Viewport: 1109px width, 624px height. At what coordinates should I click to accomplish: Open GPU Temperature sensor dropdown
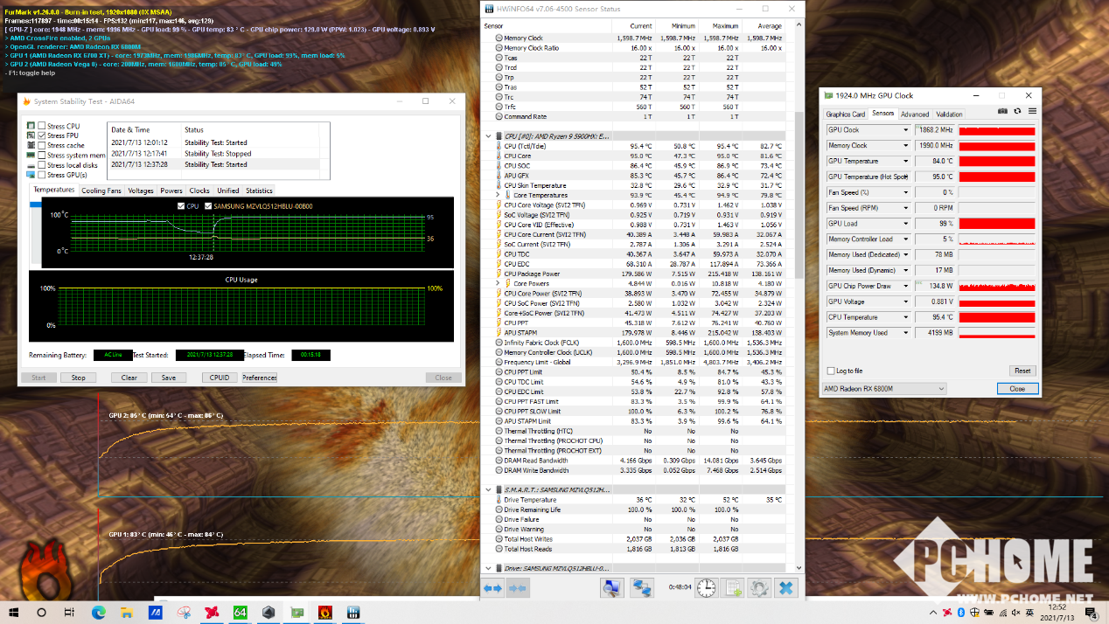pos(906,161)
